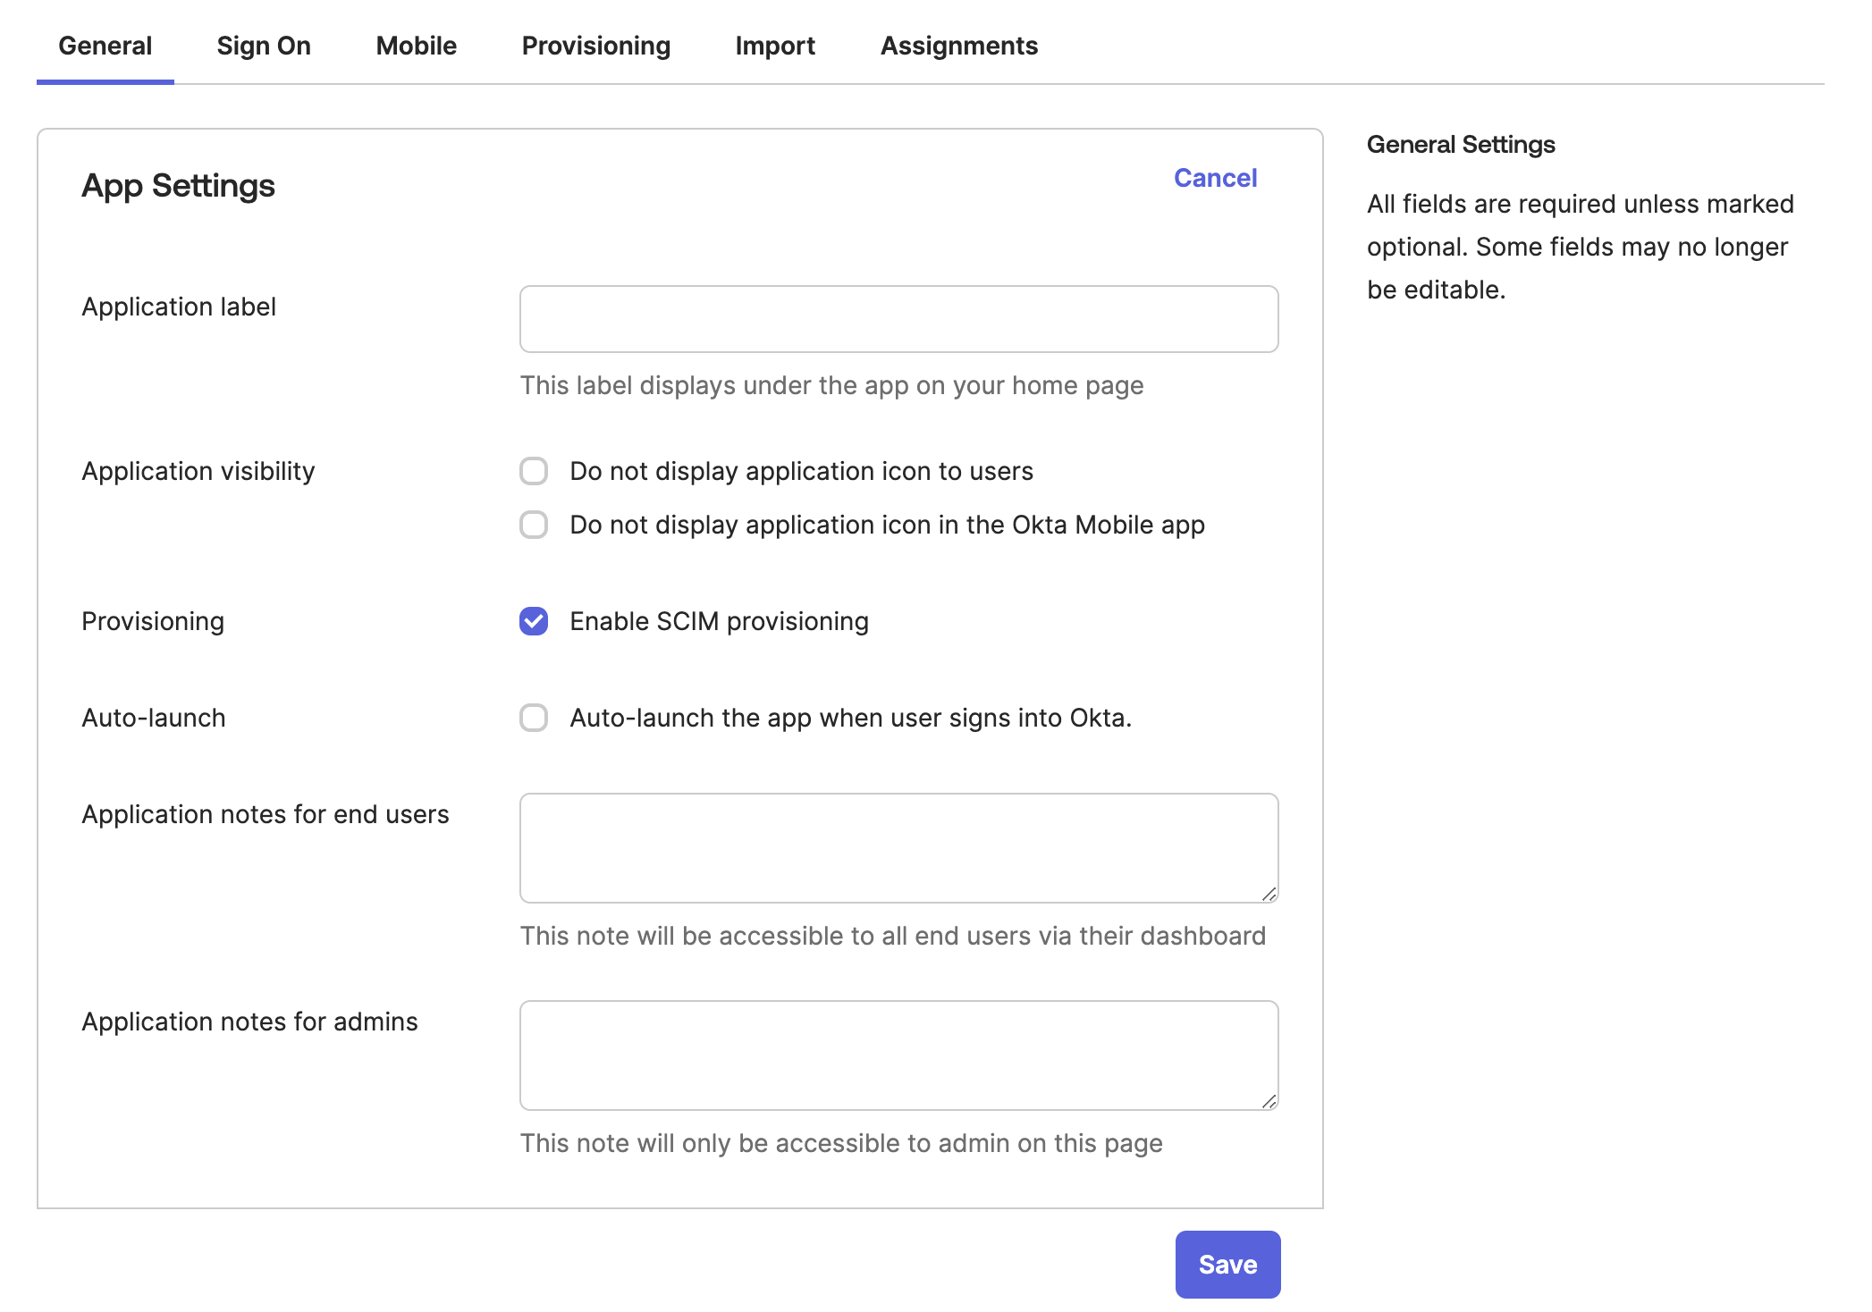Click the Application label input field
This screenshot has height=1312, width=1872.
point(898,319)
